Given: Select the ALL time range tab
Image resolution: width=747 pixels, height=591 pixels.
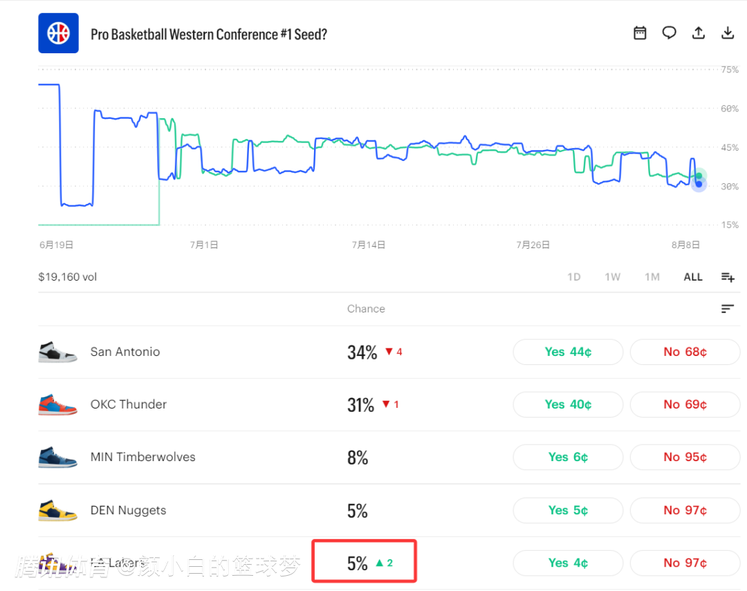Looking at the screenshot, I should [693, 276].
